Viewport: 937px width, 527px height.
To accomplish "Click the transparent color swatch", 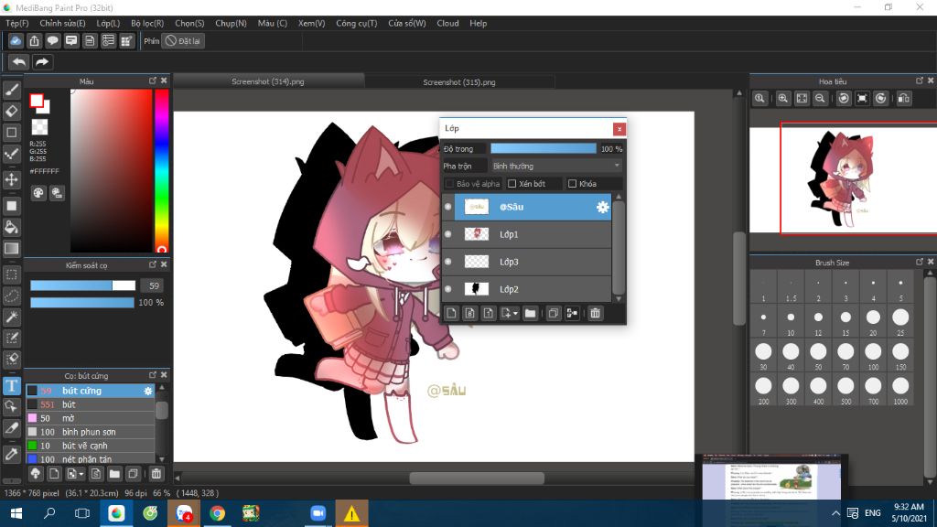I will 39,126.
